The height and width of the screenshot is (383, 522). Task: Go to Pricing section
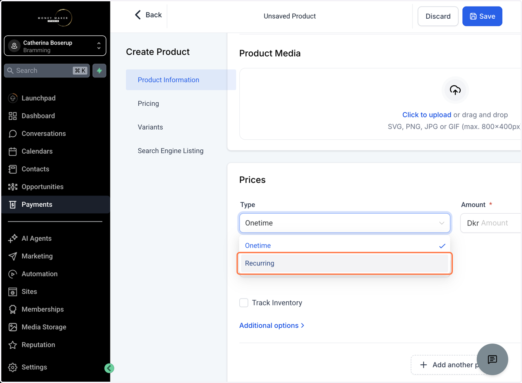148,104
